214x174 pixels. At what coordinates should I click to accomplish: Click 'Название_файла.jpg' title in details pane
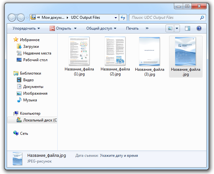(47, 156)
